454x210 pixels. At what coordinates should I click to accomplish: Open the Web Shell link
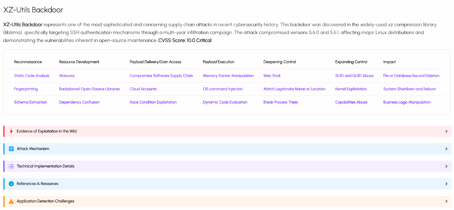click(272, 76)
